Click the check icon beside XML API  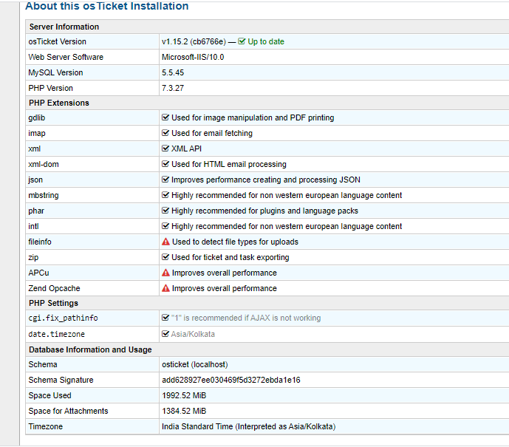(x=166, y=149)
